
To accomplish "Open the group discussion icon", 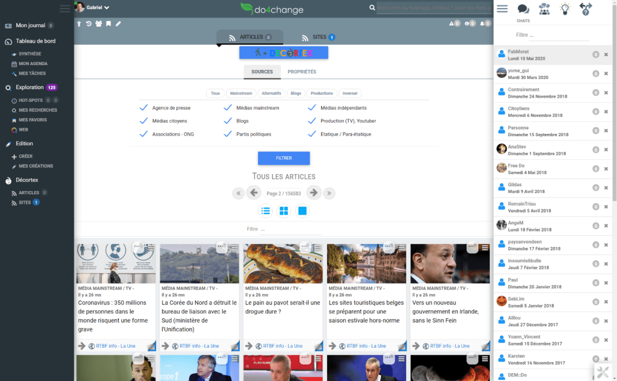I will tap(544, 9).
